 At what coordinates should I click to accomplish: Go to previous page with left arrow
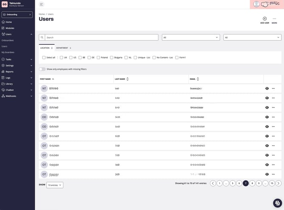[213, 183]
